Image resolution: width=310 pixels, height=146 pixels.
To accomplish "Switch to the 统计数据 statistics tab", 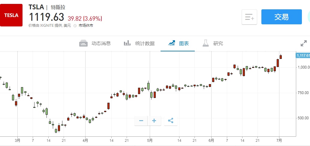I will 139,43.
